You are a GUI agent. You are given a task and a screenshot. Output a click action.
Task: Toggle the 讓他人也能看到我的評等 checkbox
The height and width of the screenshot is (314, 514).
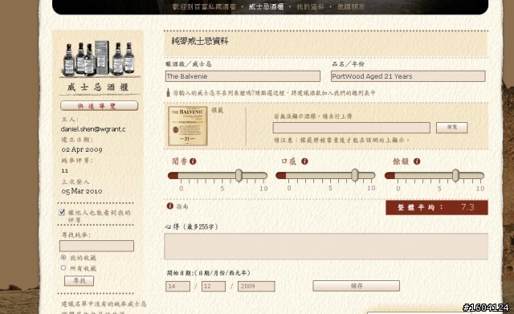click(62, 212)
